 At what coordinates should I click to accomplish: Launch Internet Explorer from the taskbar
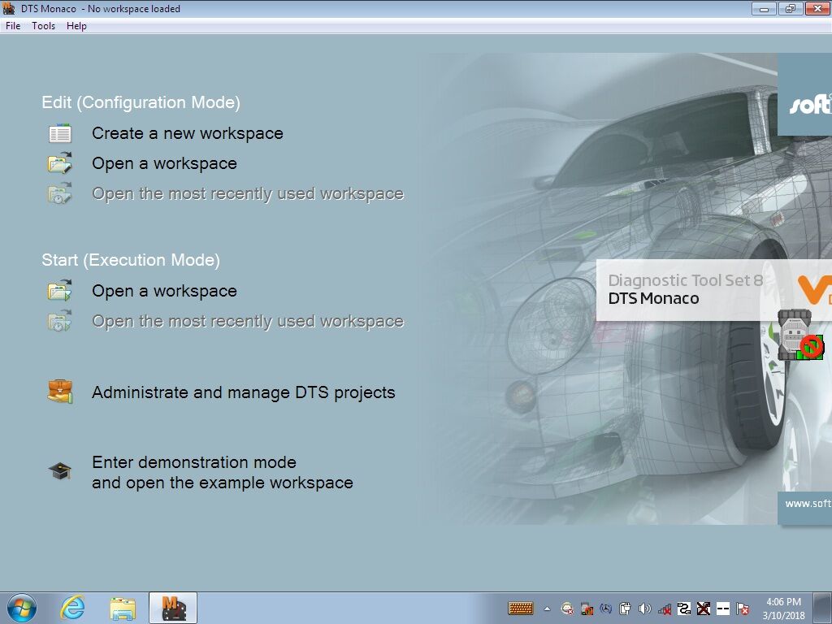pos(72,608)
